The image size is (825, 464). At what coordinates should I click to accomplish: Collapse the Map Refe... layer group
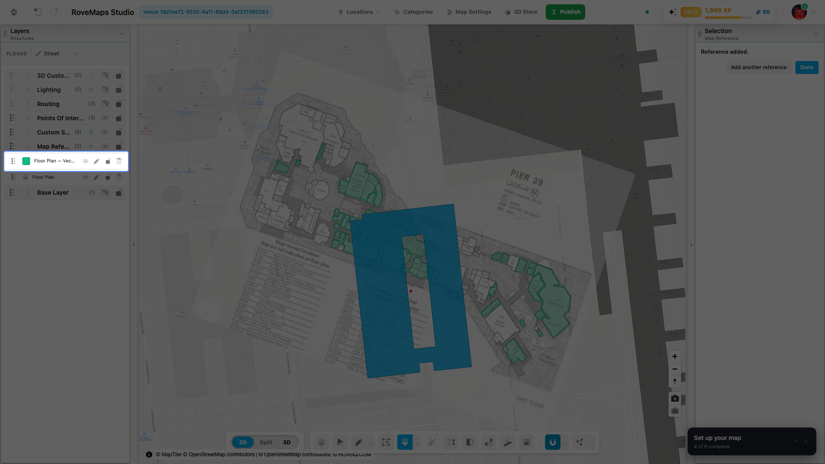[x=28, y=146]
